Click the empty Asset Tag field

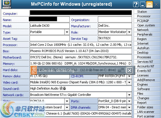[x=49, y=38]
